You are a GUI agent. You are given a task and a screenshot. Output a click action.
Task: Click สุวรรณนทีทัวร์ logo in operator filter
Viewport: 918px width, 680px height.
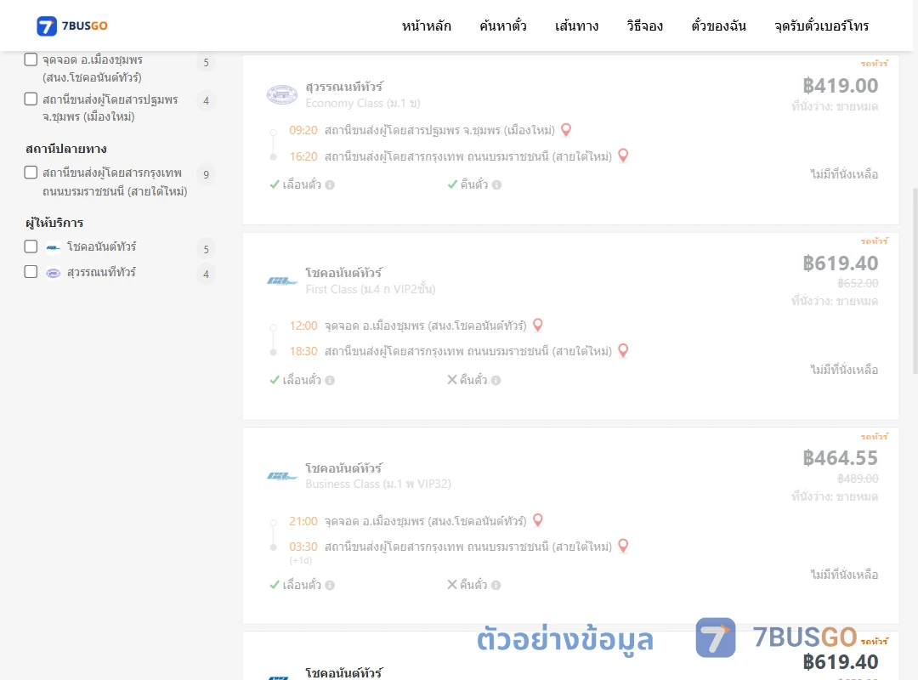coord(54,273)
